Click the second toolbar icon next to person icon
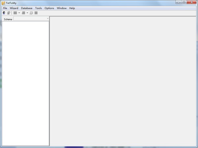Screen dimensions: 198x148 coord(9,13)
